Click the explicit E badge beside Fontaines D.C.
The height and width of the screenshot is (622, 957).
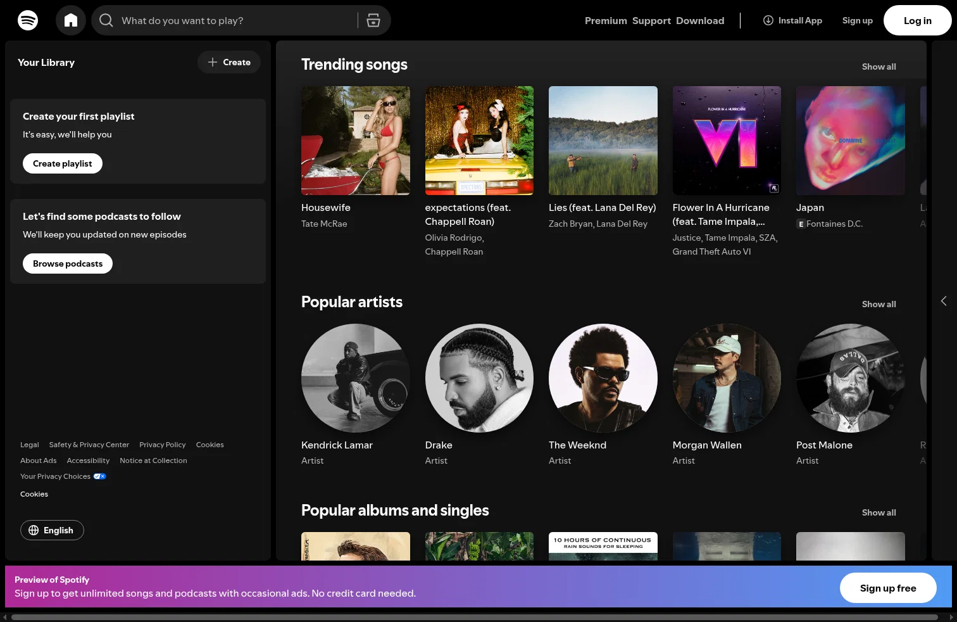pos(801,224)
